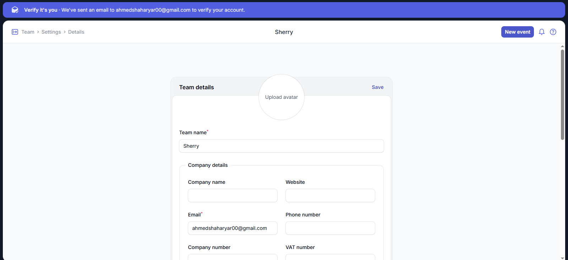Focus the Team name field
This screenshot has height=260, width=568.
point(281,146)
